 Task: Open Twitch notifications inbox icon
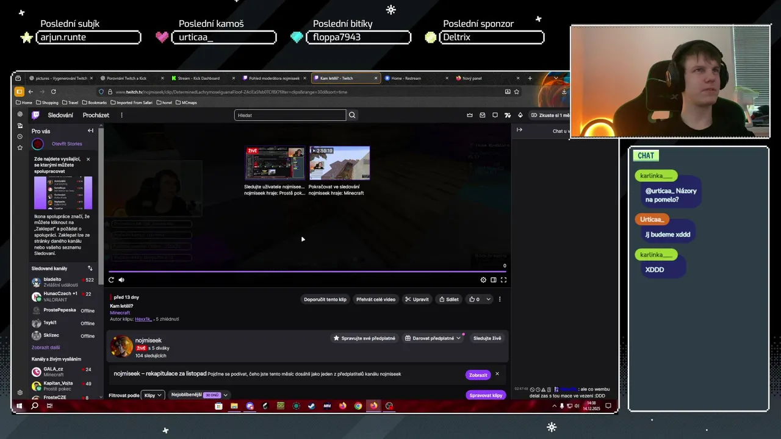[482, 115]
